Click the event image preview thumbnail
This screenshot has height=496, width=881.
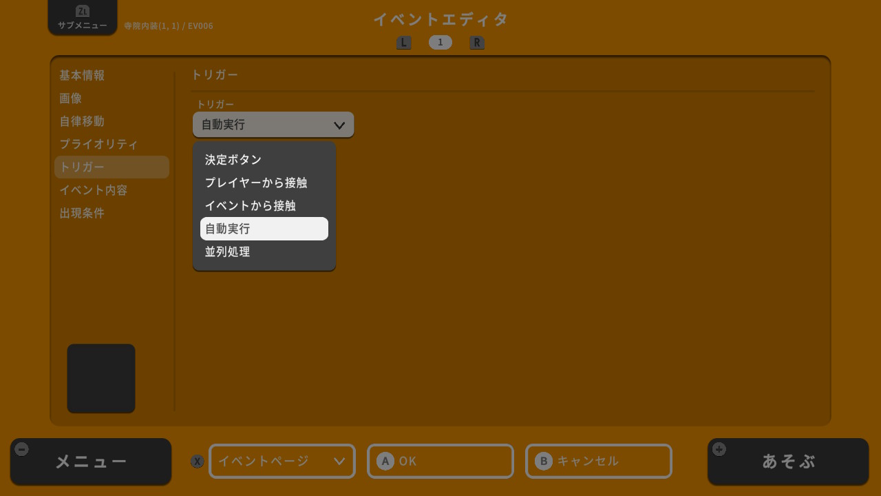click(101, 378)
